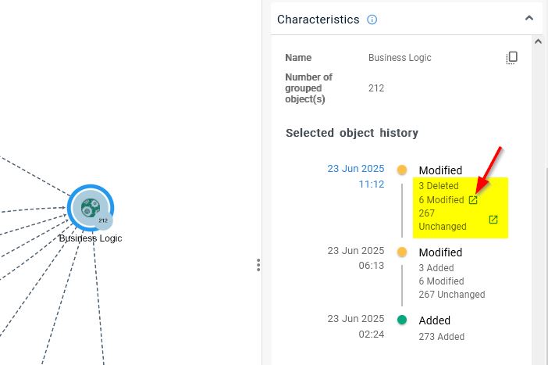Open the blue 23 Jun 2025 11:12 date link
Screen dimensions: 548x365
[356, 176]
